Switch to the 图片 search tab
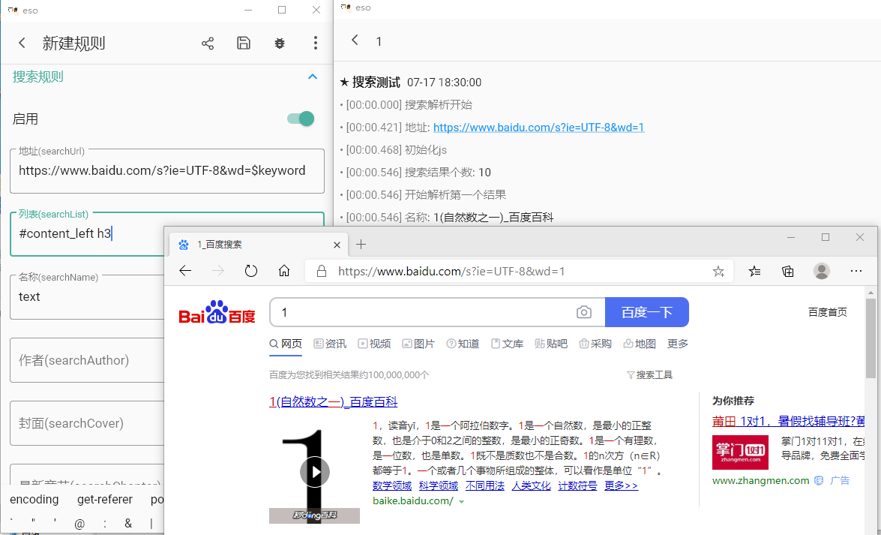The width and height of the screenshot is (881, 535). 418,343
